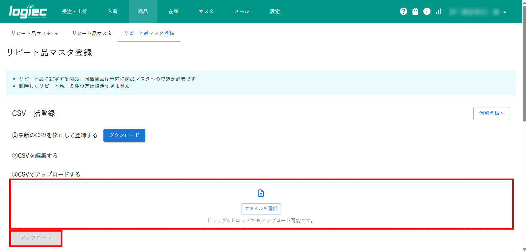
Task: Select the リピート品マスタ登録 tab
Action: 149,33
